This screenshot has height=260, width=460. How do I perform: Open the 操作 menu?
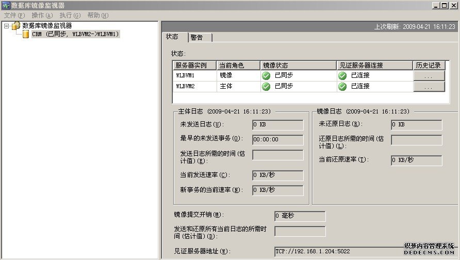click(x=42, y=15)
